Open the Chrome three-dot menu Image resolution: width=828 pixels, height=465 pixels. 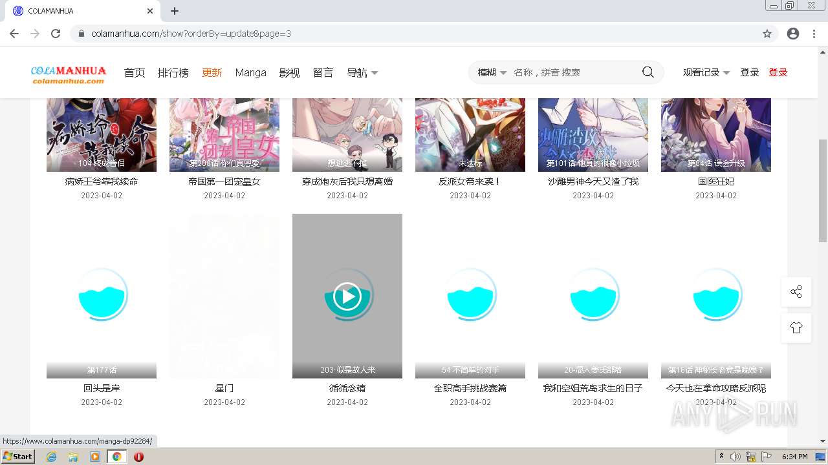tap(814, 34)
